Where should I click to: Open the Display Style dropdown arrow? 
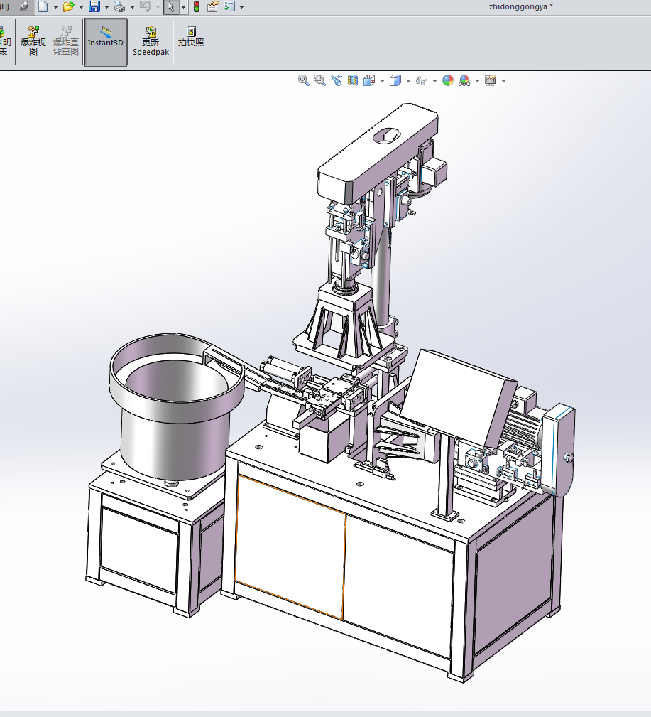click(x=408, y=81)
